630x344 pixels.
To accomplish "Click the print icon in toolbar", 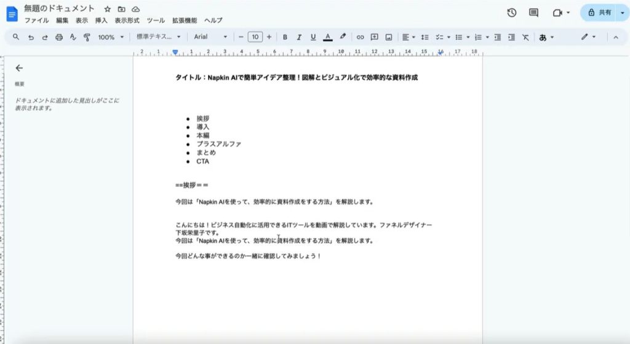I will click(59, 37).
